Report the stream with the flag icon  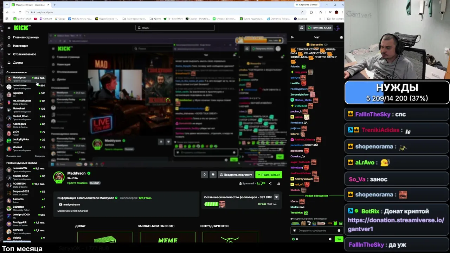278,183
